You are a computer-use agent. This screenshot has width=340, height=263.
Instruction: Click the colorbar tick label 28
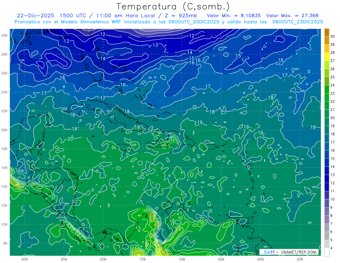coord(333,52)
